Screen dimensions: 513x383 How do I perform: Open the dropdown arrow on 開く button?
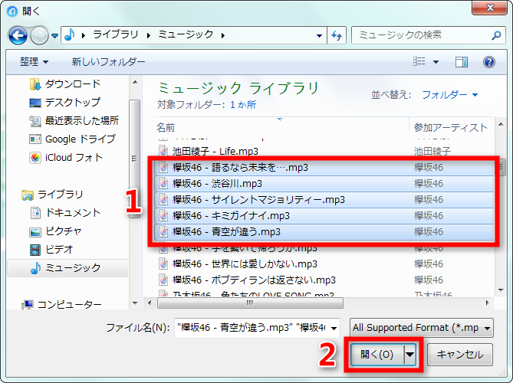[410, 354]
